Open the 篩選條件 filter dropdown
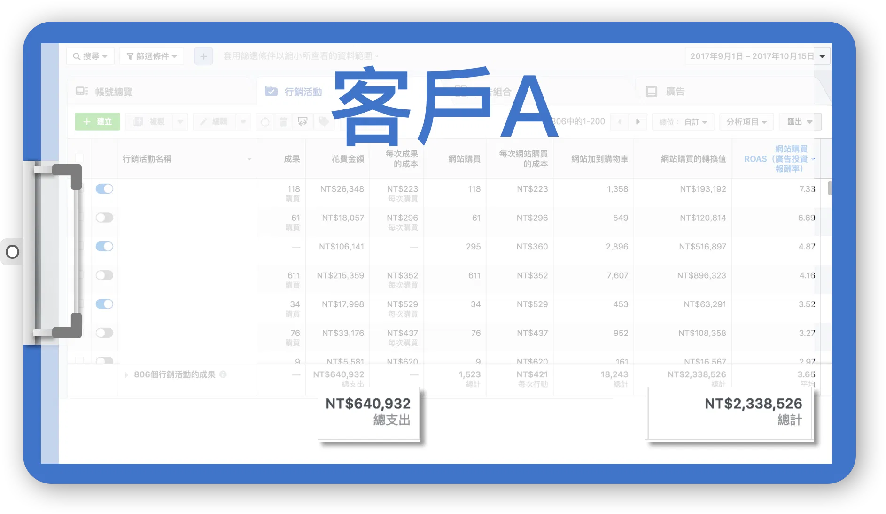The image size is (886, 514). point(152,56)
